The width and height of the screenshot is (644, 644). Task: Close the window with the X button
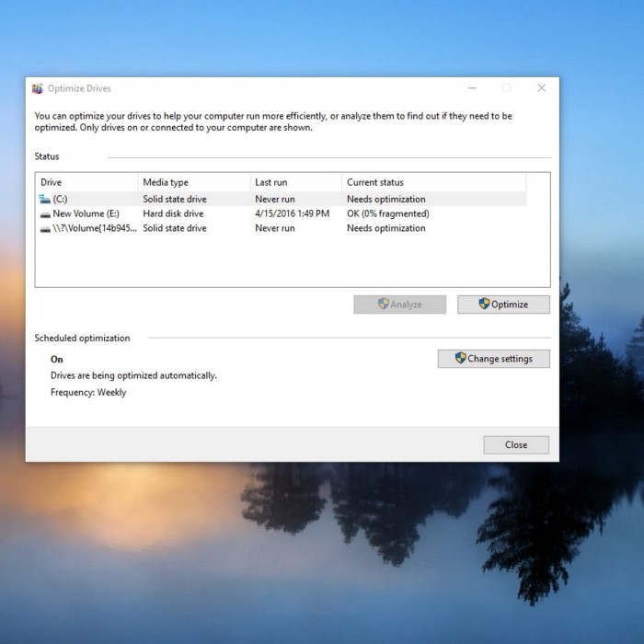pyautogui.click(x=541, y=88)
